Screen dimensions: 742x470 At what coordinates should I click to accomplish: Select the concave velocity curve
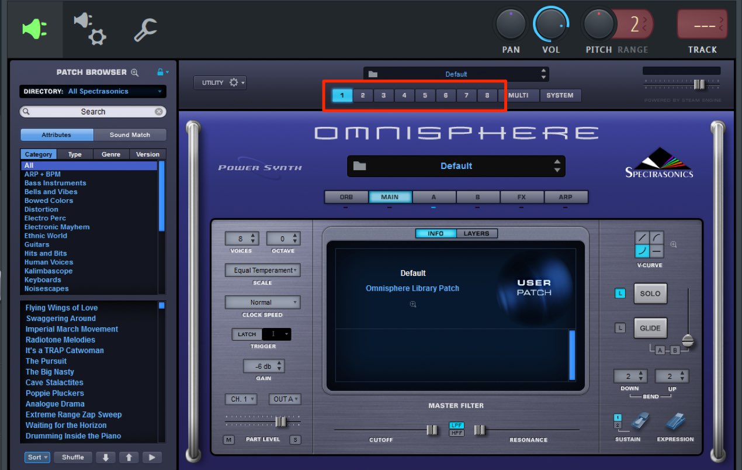point(642,251)
